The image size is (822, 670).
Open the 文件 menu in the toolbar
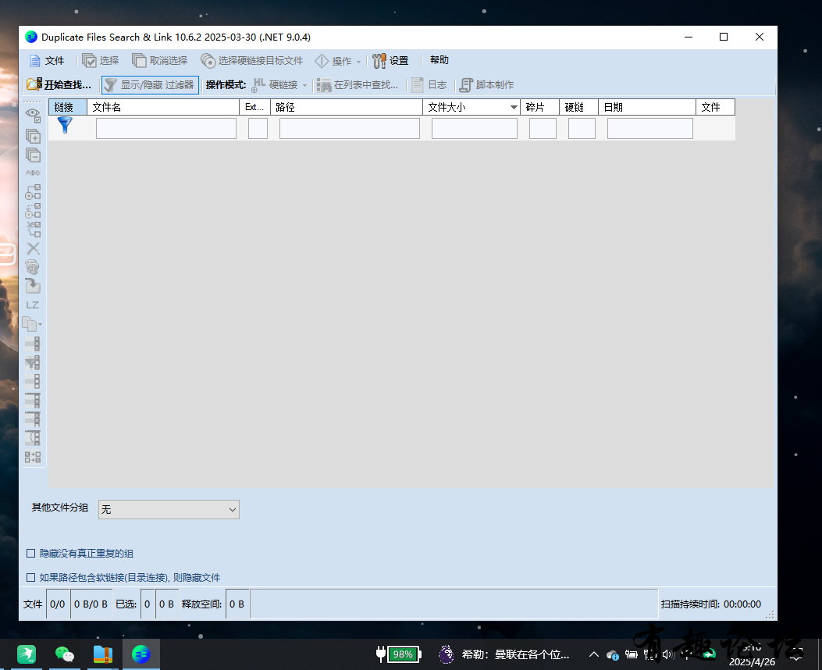pyautogui.click(x=47, y=61)
